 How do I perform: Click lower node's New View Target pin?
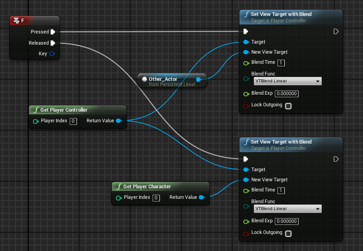pyautogui.click(x=246, y=180)
